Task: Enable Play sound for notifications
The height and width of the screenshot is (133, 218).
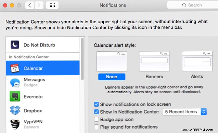Action: tap(97, 127)
